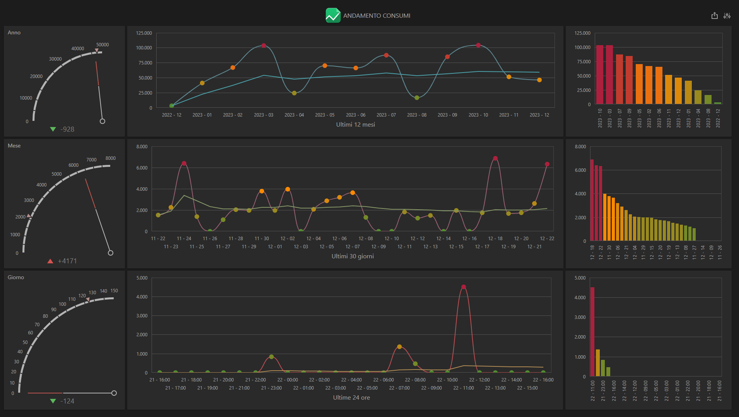Click the green down triangle beside -124
739x417 pixels.
pyautogui.click(x=53, y=401)
